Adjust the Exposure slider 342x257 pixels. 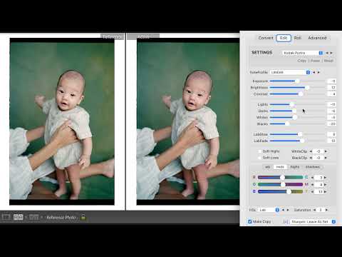tap(297, 81)
